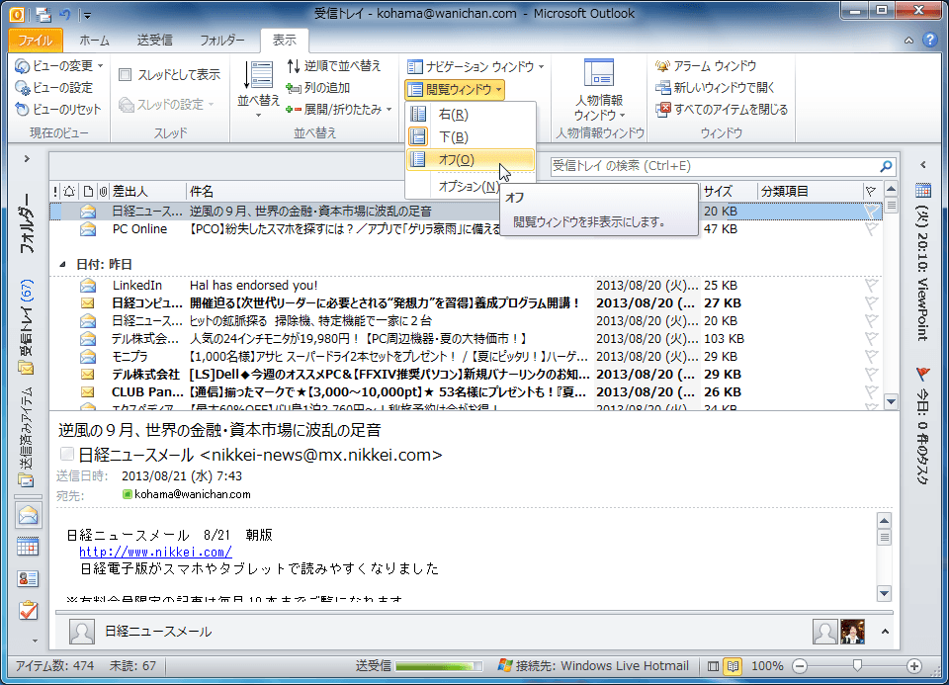Zoom out with the minus button
This screenshot has height=685, width=949.
tap(800, 666)
